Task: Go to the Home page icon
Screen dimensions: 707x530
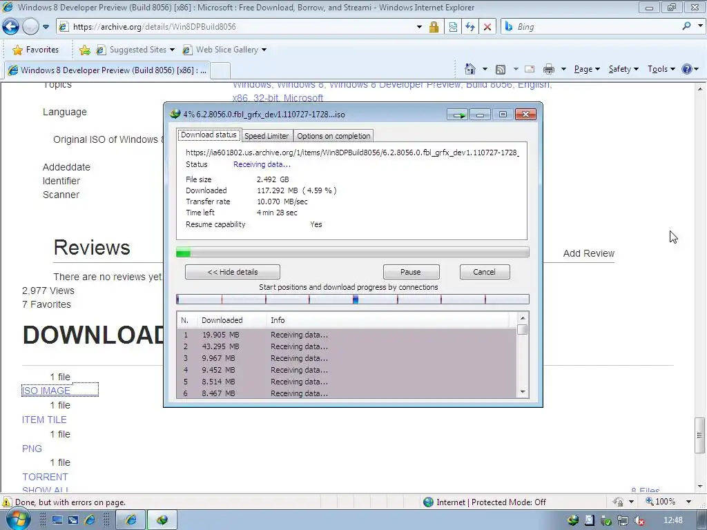Action: point(469,69)
